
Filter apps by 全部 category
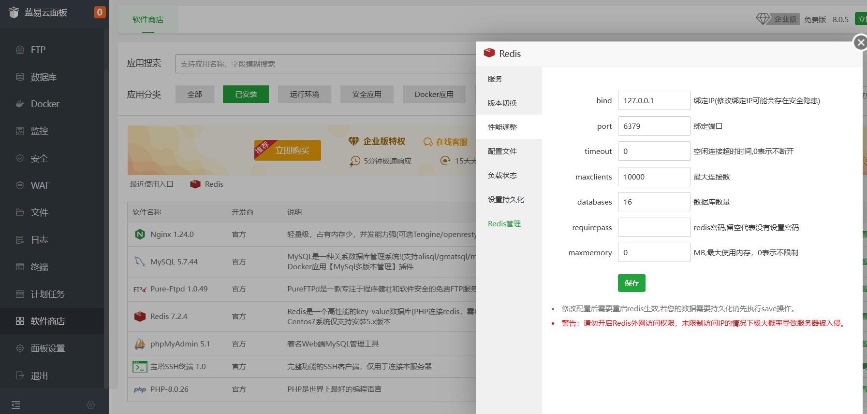pos(195,95)
